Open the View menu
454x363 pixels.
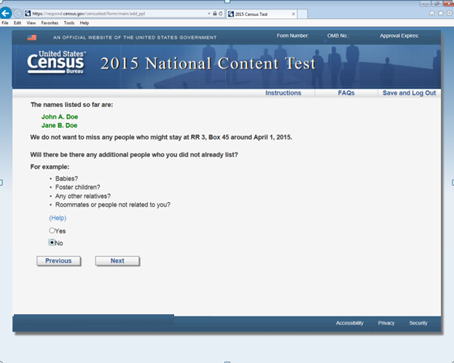pos(31,23)
